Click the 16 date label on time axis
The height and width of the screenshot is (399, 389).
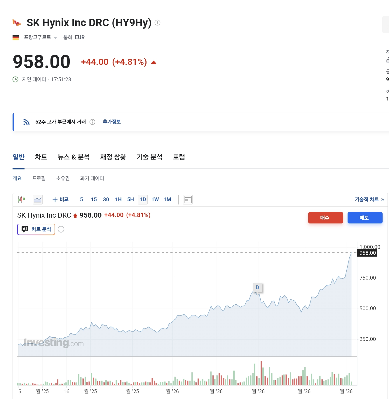coord(67,391)
